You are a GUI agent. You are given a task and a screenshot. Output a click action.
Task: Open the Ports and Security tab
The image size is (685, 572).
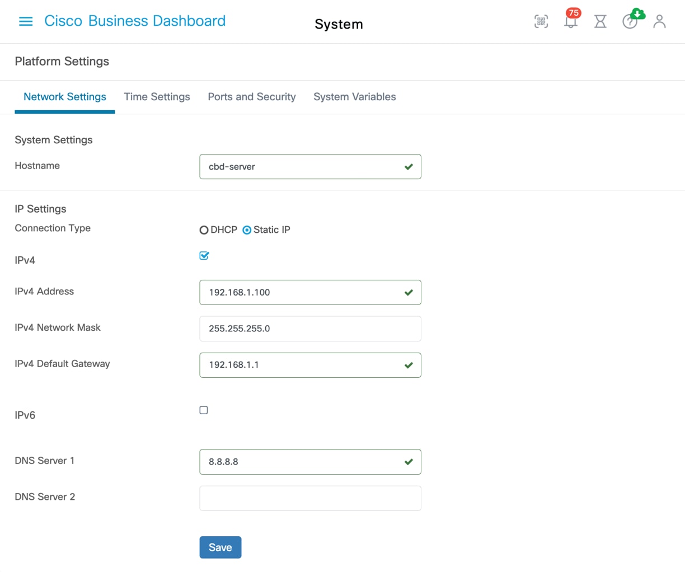click(x=252, y=97)
